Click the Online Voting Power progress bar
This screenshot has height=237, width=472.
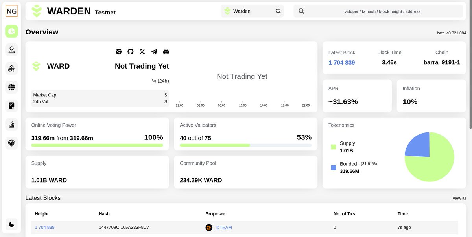click(97, 145)
